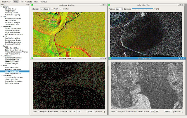Open the Thumbnail Analysis tool
This screenshot has width=187, height=118.
click(x=12, y=23)
